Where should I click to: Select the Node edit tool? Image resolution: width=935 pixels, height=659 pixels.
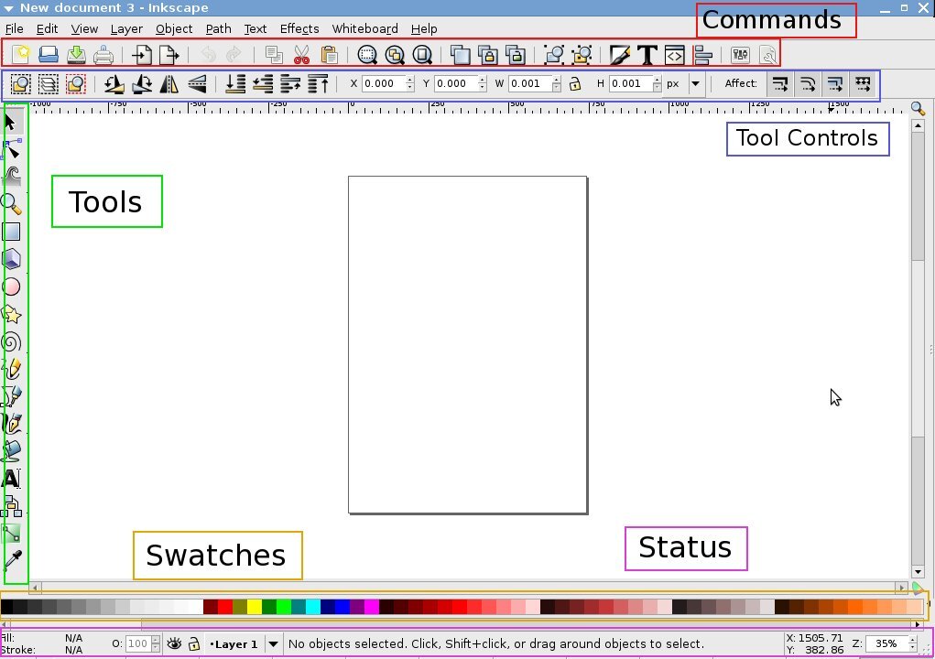tap(11, 149)
